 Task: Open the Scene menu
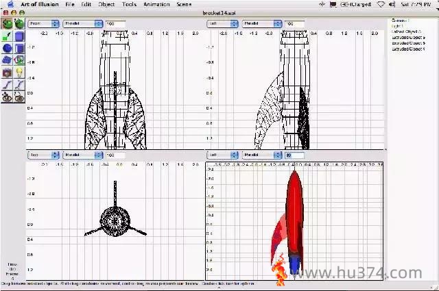pyautogui.click(x=184, y=5)
